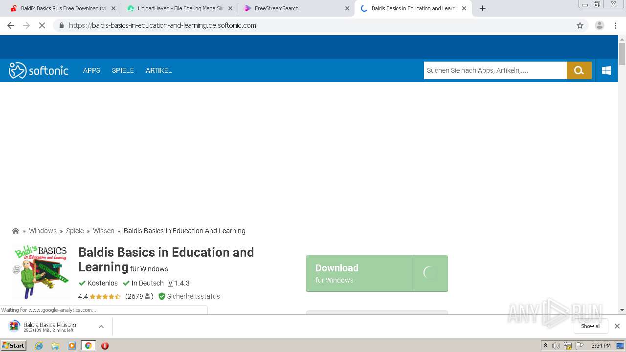Click the orange search magnifier button

(579, 70)
